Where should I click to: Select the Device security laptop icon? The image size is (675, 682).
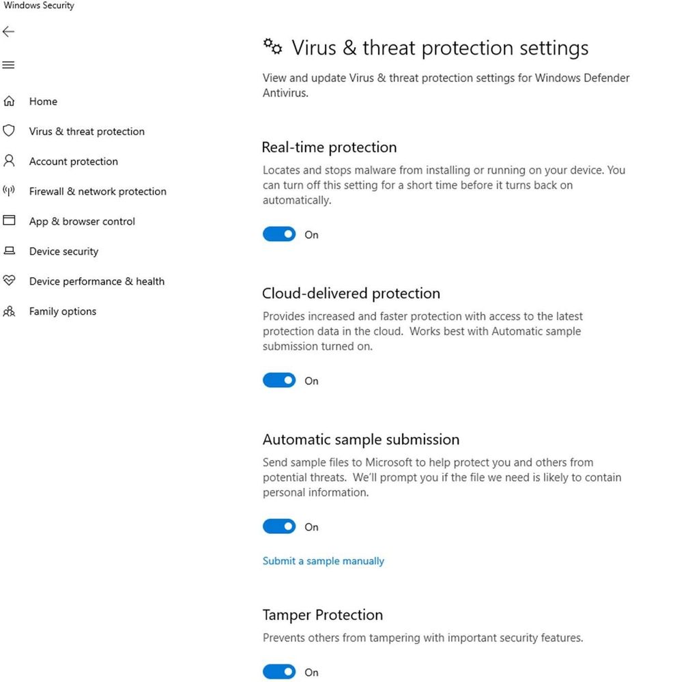point(10,251)
